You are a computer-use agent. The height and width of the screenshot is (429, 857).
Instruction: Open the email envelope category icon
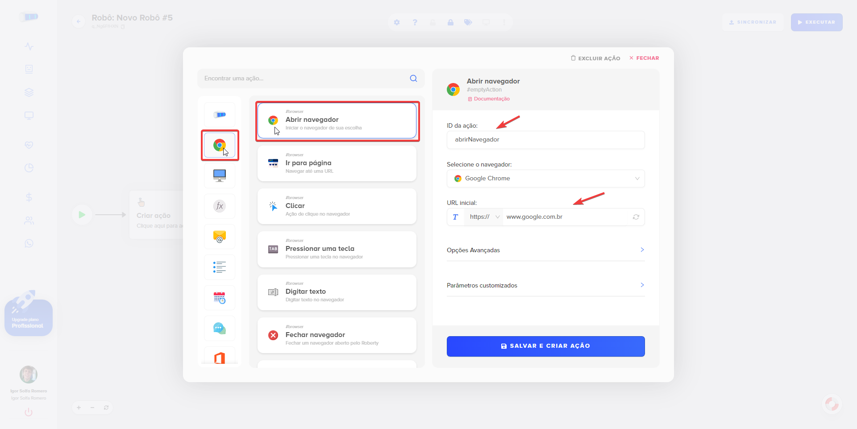pyautogui.click(x=219, y=237)
